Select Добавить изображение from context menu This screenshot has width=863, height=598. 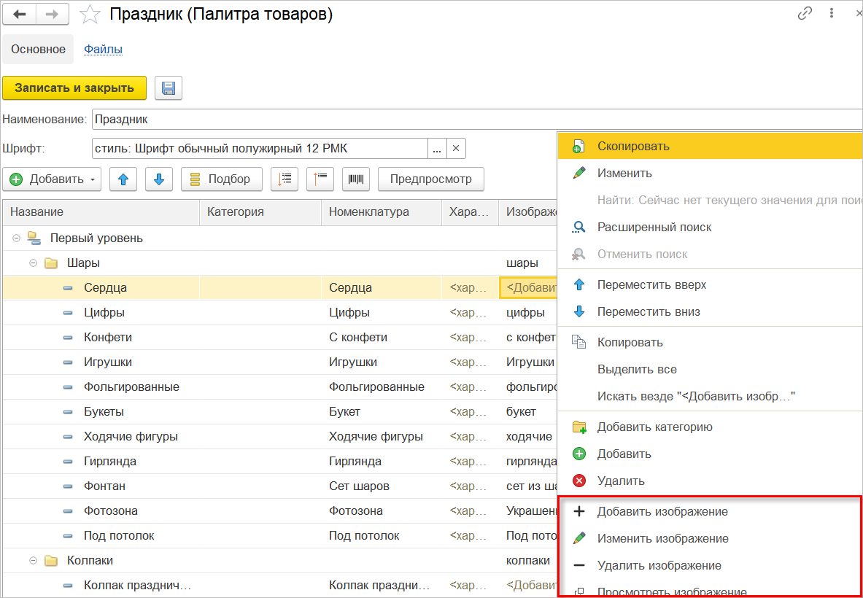(662, 511)
